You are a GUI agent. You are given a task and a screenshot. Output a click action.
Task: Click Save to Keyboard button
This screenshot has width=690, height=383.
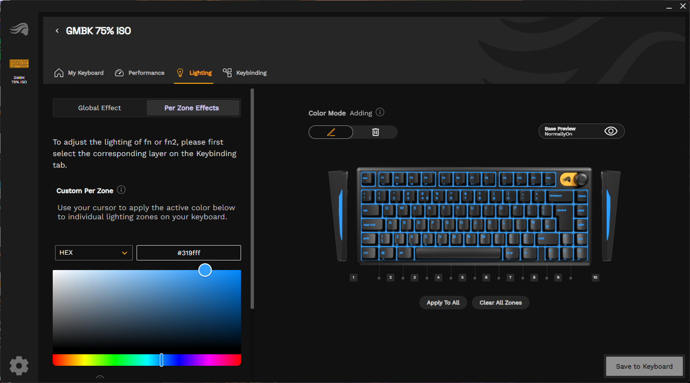pyautogui.click(x=644, y=366)
